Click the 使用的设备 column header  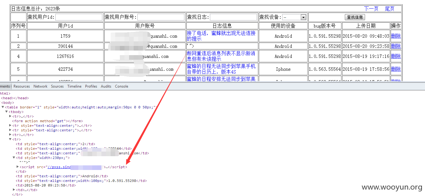click(283, 26)
